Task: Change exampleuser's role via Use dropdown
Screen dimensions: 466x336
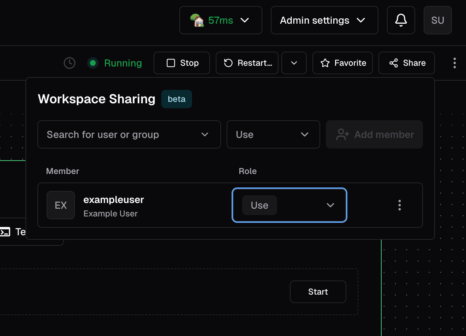Action: (x=289, y=205)
